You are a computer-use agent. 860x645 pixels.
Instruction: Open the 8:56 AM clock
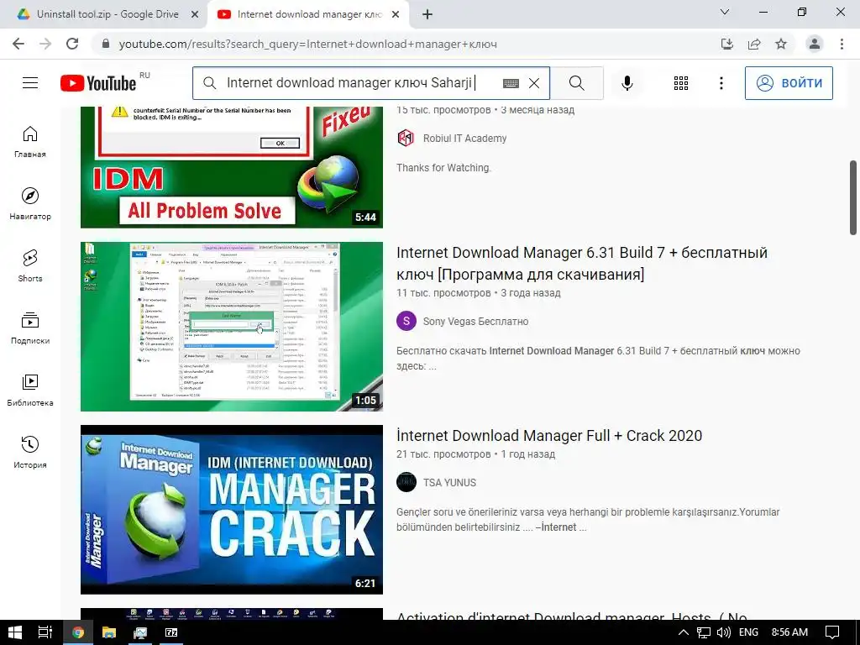[789, 632]
